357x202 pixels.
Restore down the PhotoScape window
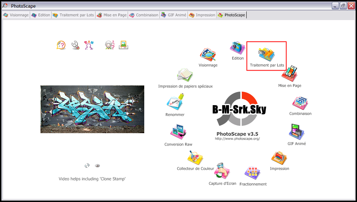tap(343, 6)
